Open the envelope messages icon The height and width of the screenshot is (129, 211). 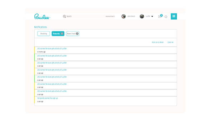[x=160, y=16]
